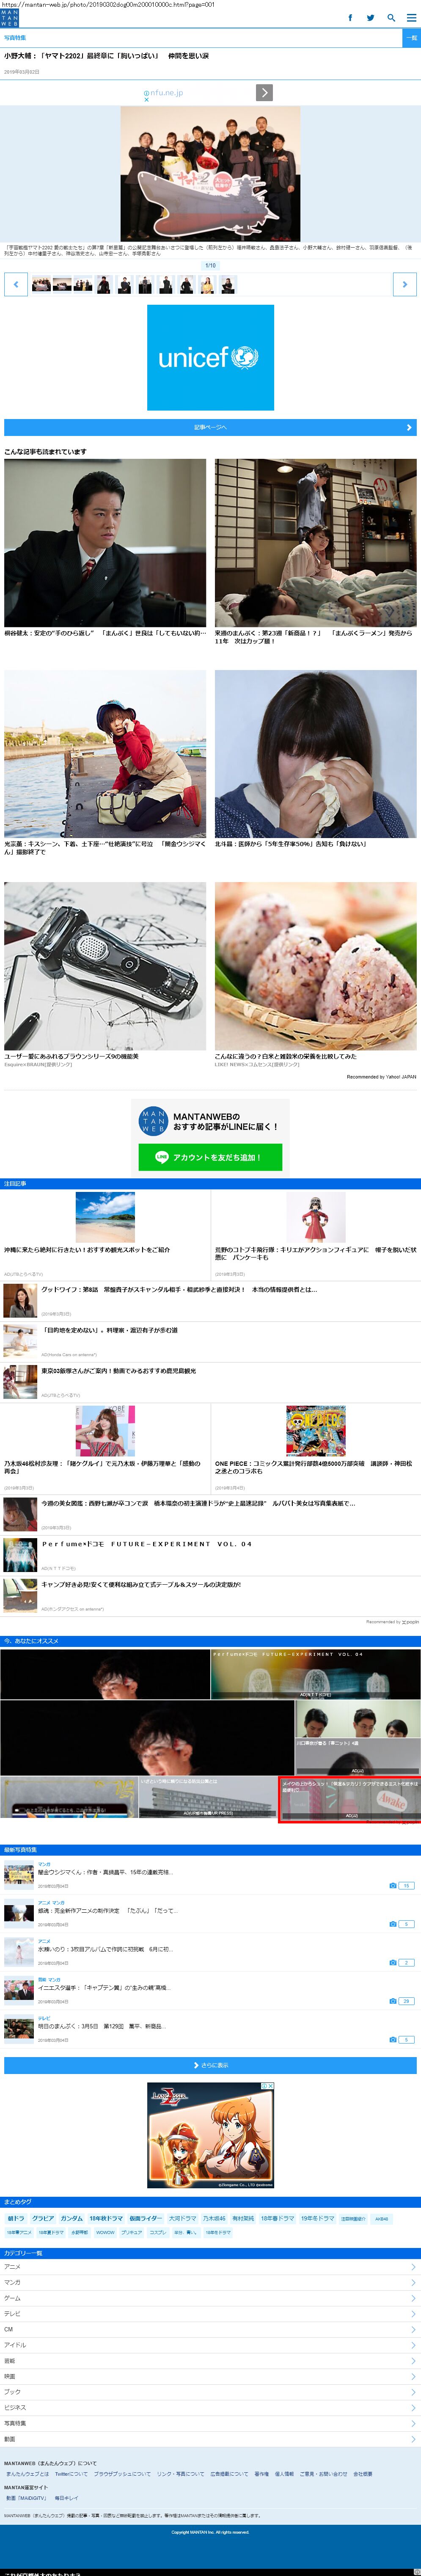The width and height of the screenshot is (421, 2576).
Task: Click the LINE アカウントを友だち追加 green button
Action: pos(210,1157)
